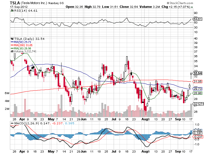204x154 pixels.
Task: Click the RSI mountain icon beside RSI(14)
Action: point(12,10)
